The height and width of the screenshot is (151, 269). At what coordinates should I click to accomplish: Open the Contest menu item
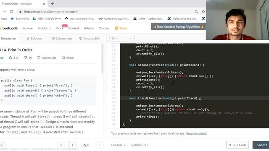click(x=74, y=28)
